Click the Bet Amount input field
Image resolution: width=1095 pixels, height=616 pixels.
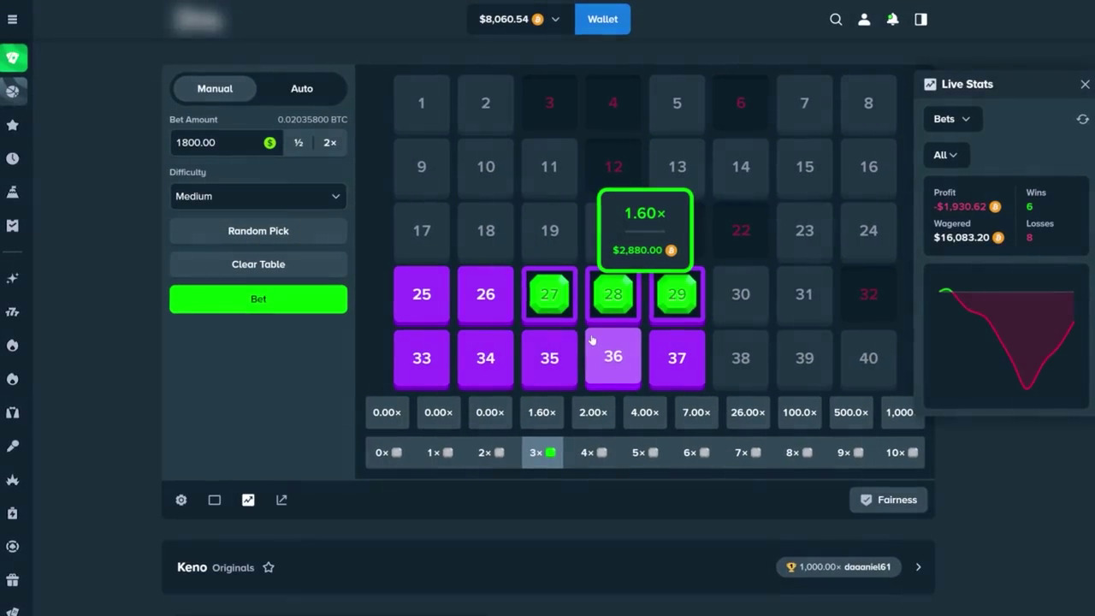[227, 143]
